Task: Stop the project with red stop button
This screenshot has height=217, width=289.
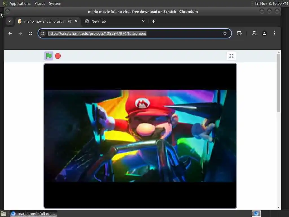Action: click(58, 56)
